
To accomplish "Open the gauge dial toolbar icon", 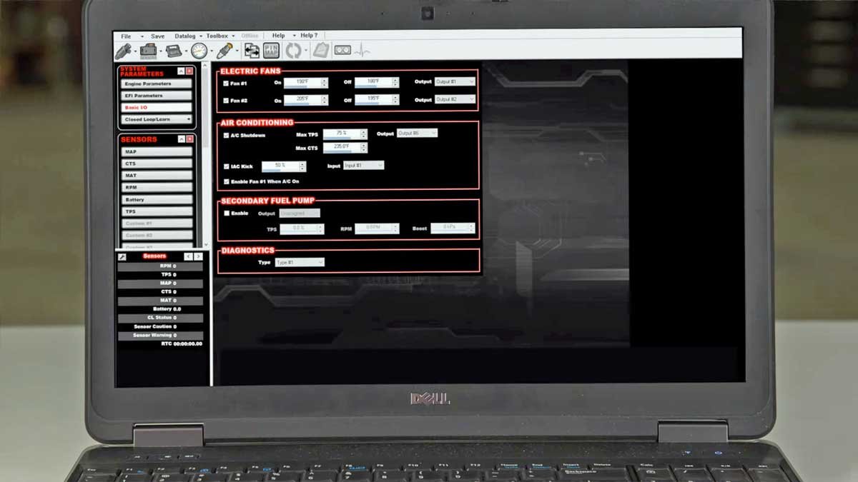I will tap(199, 51).
